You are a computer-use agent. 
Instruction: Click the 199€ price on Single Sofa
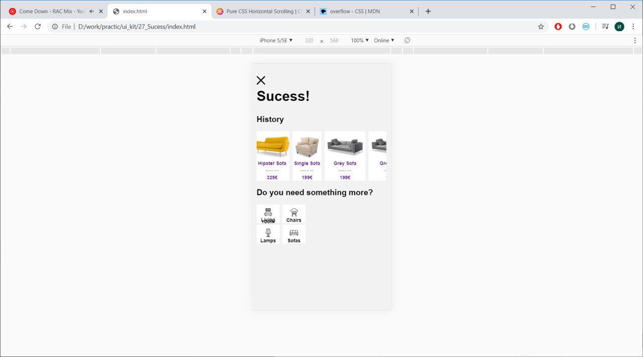[307, 177]
